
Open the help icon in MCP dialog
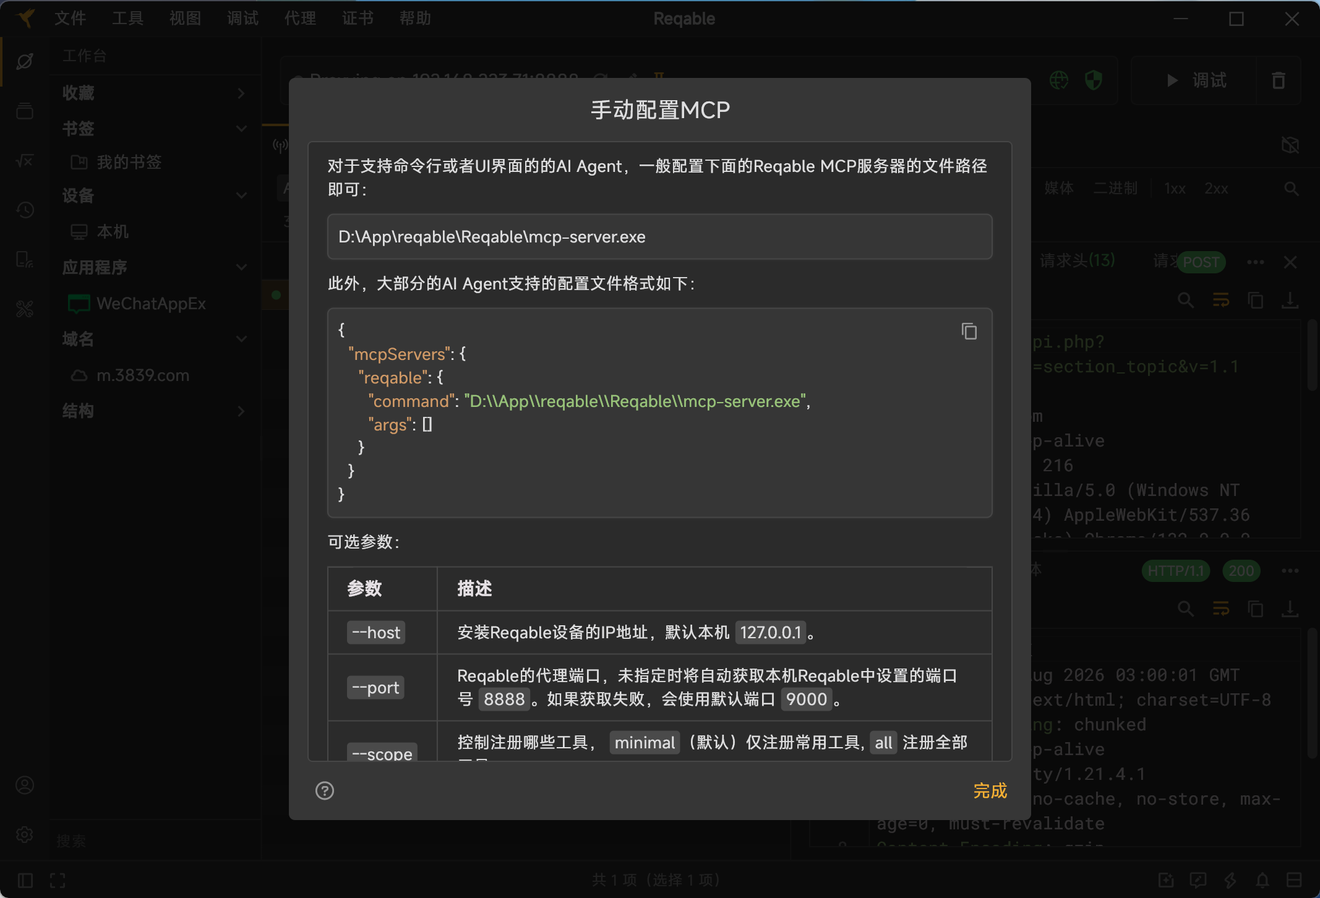[325, 790]
